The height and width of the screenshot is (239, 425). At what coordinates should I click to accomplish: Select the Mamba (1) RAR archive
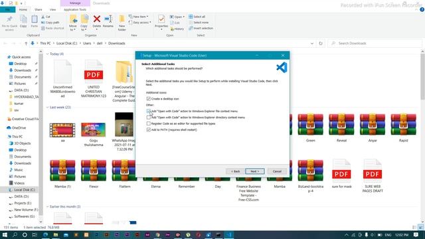point(62,174)
